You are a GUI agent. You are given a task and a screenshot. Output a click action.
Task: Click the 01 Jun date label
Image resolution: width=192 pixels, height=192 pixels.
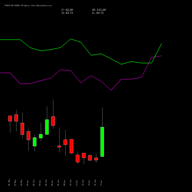(x=28, y=183)
